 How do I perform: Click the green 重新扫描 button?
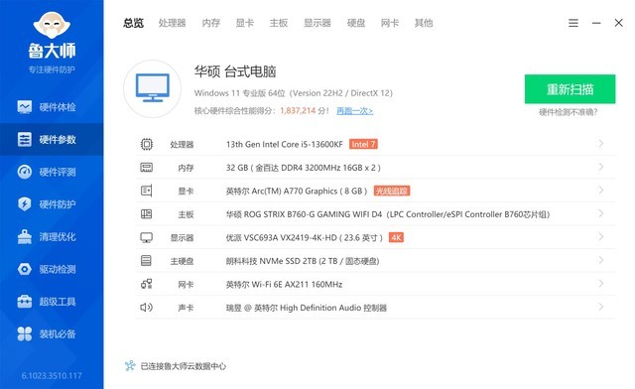click(x=570, y=89)
